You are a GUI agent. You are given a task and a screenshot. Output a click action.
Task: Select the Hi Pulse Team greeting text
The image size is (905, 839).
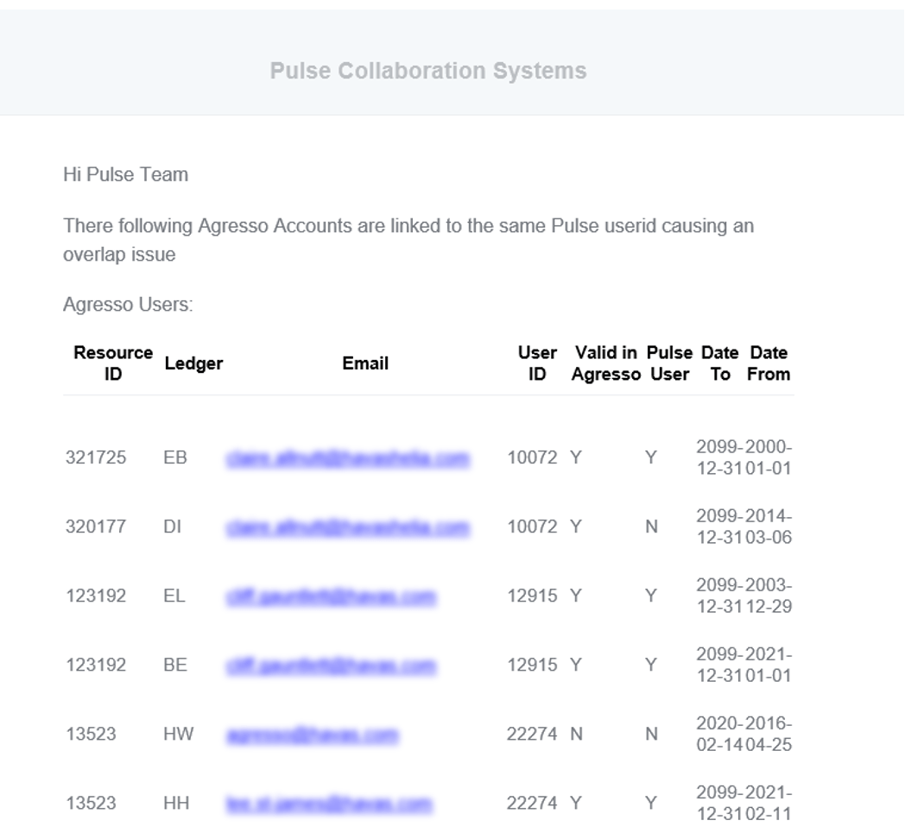[126, 175]
